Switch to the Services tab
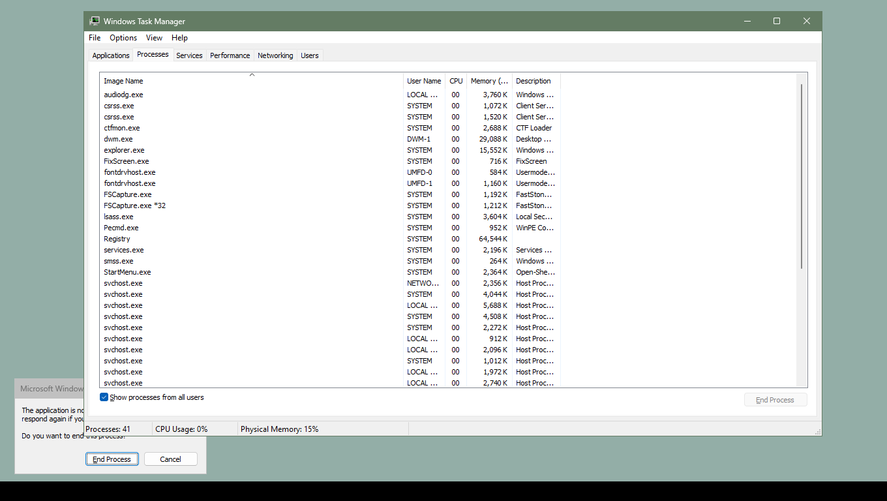This screenshot has width=887, height=501. coord(189,55)
